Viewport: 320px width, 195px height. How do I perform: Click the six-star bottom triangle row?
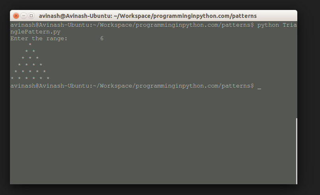coord(30,78)
